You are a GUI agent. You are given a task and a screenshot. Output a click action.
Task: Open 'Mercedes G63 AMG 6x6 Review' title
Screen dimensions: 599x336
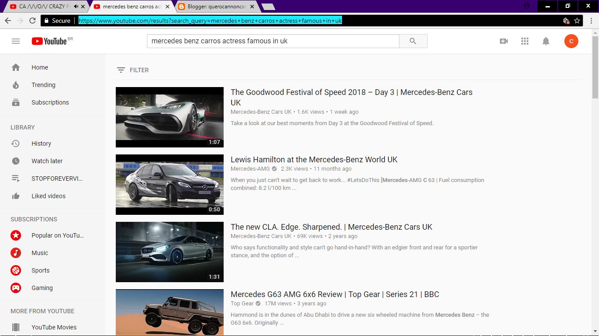(x=335, y=294)
